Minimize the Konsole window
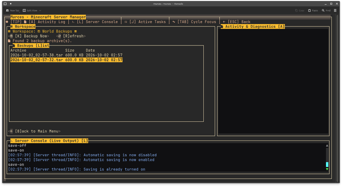Viewport: 342px width, 186px height. coord(326,4)
